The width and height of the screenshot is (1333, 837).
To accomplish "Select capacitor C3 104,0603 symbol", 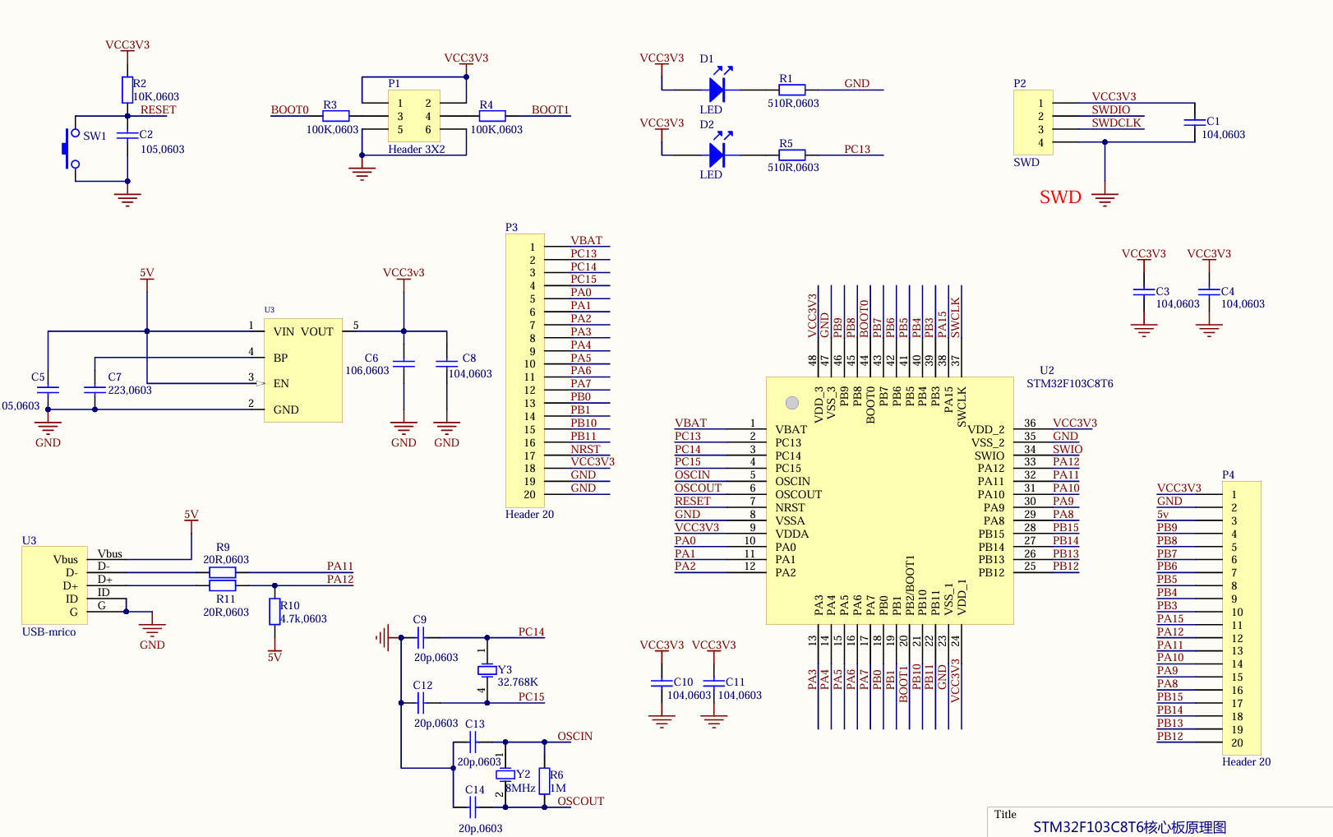I will 1143,291.
